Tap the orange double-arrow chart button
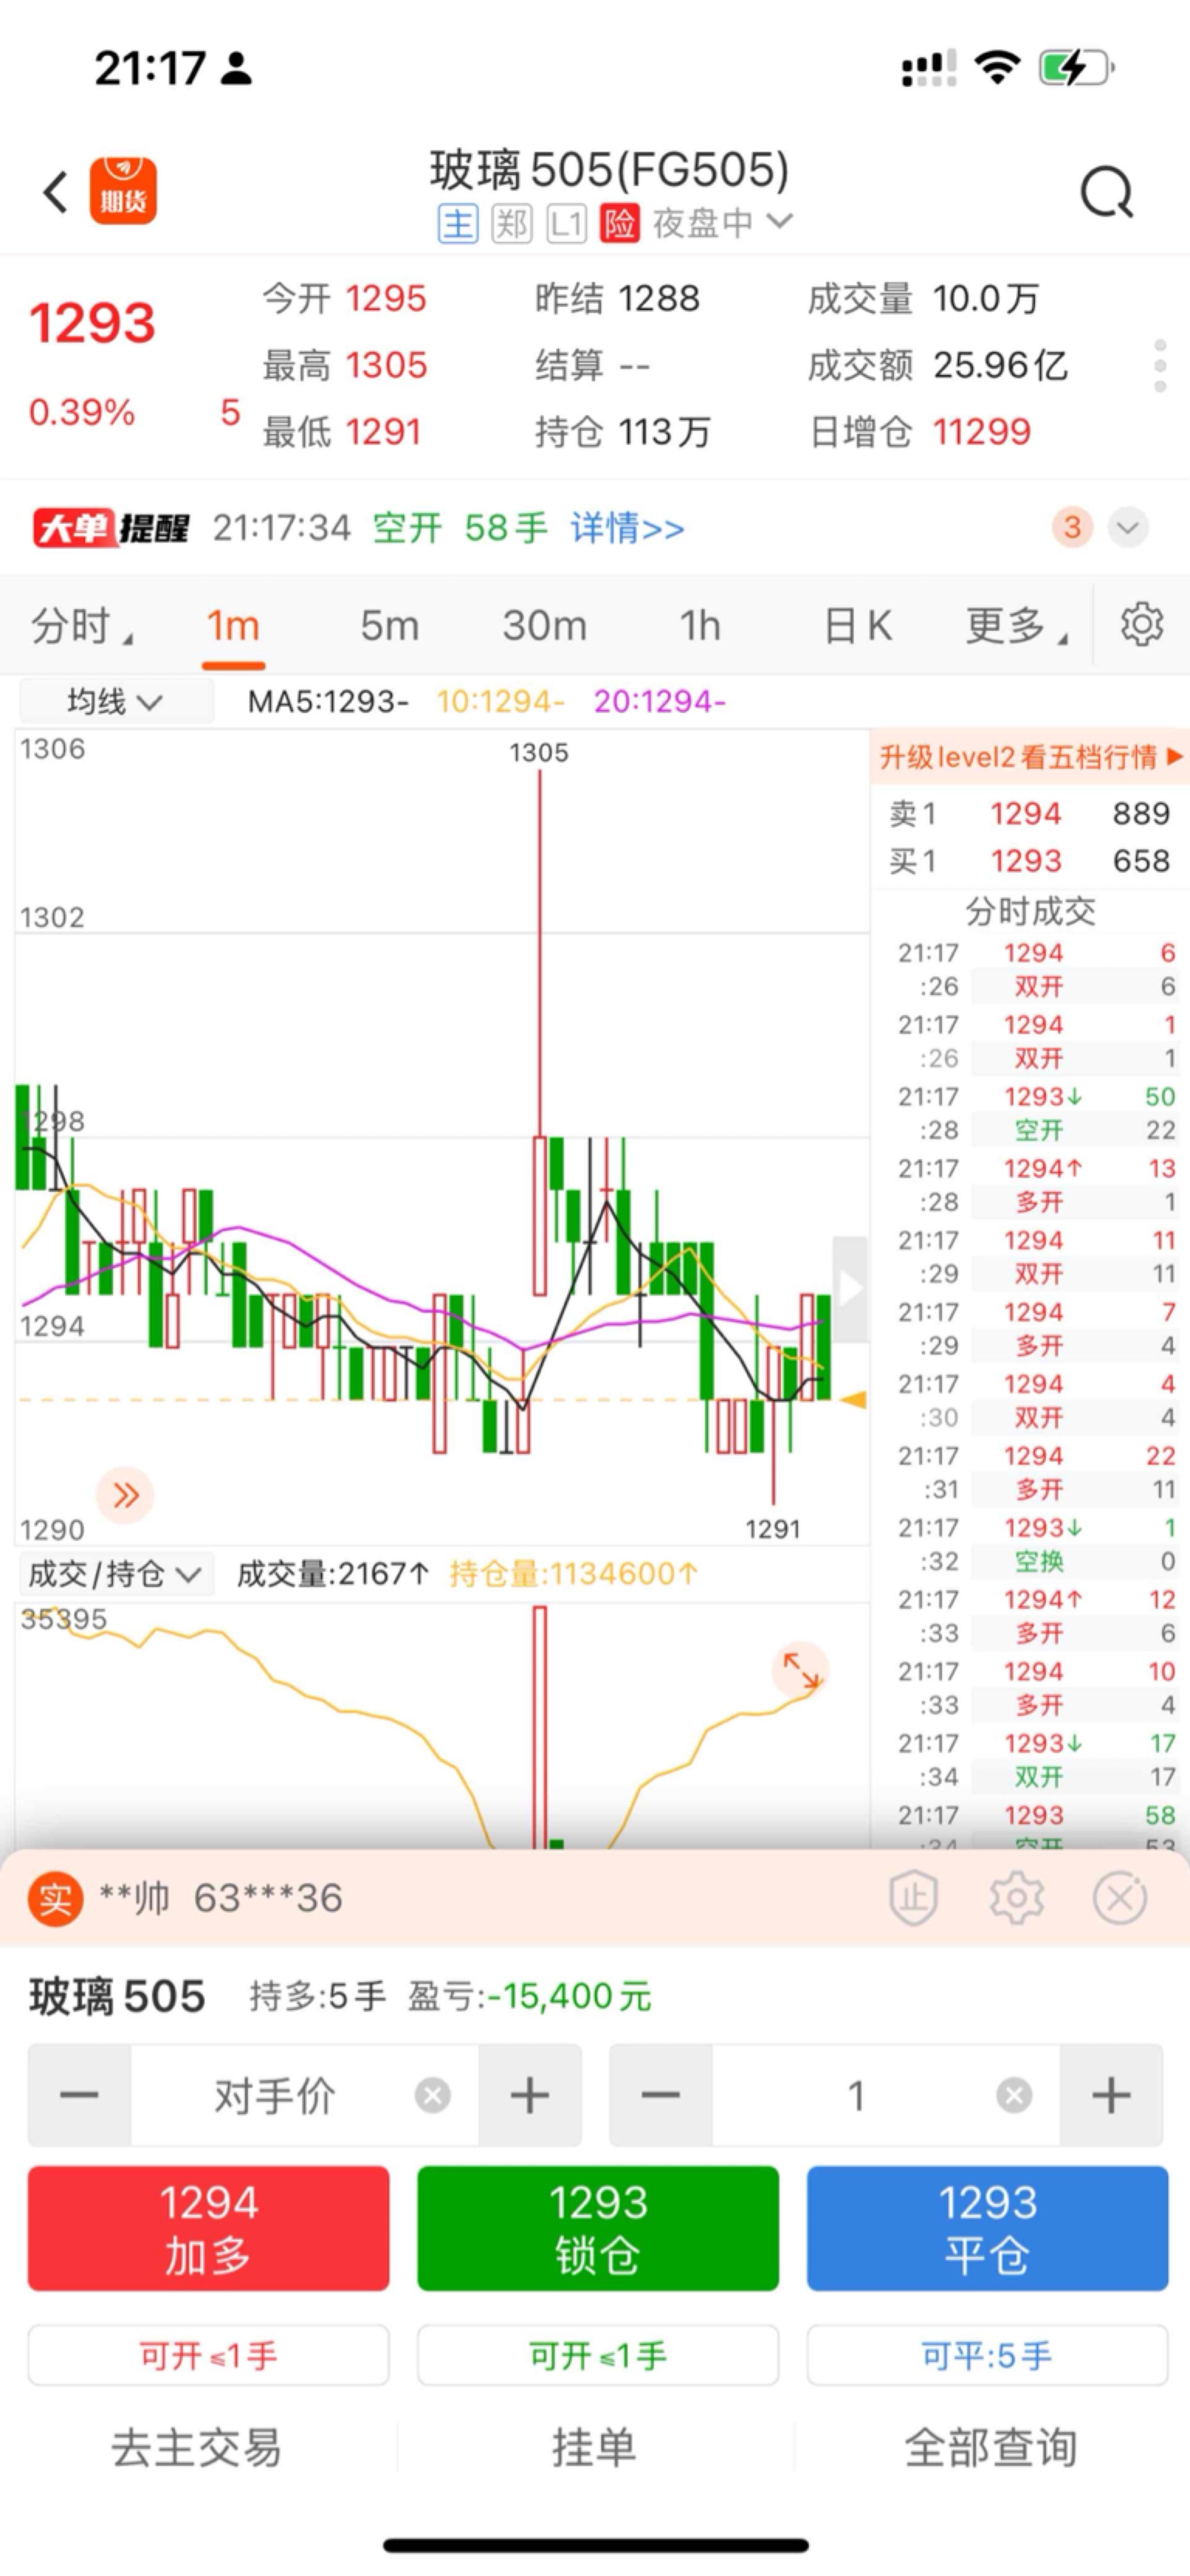The image size is (1190, 2576). [125, 1496]
